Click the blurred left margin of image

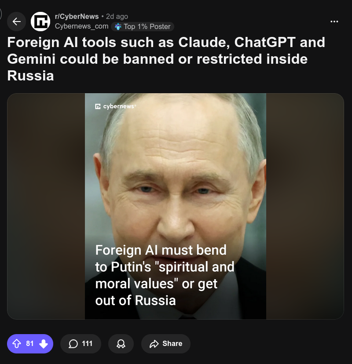46,206
